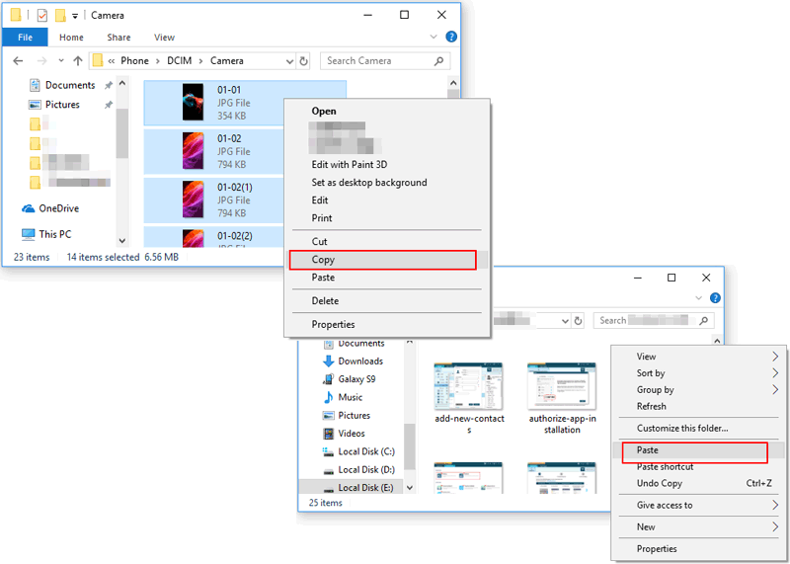Screen dimensions: 790x564
Task: Click the sidebar scroll down arrow in Camera window
Action: pyautogui.click(x=121, y=240)
